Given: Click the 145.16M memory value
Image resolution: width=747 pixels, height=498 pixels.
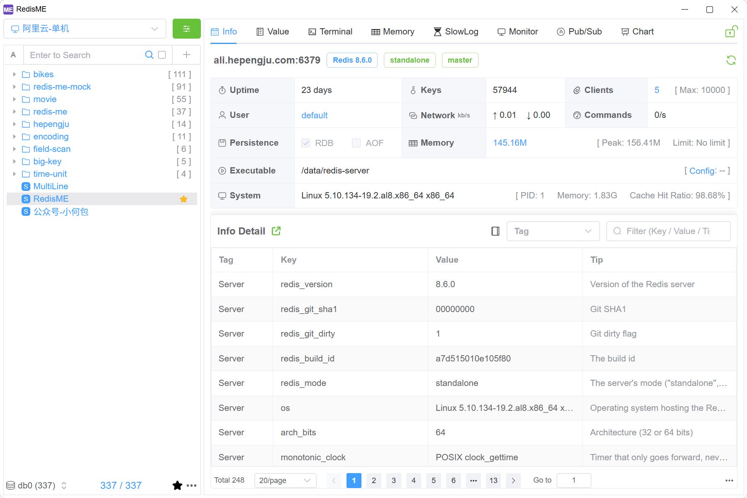Looking at the screenshot, I should point(510,143).
